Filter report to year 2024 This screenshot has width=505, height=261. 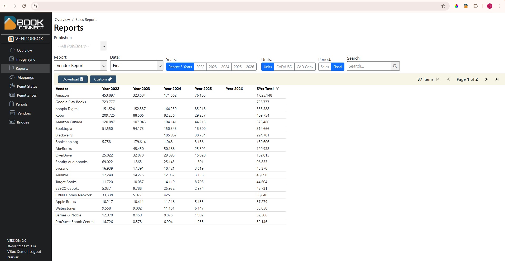(225, 67)
